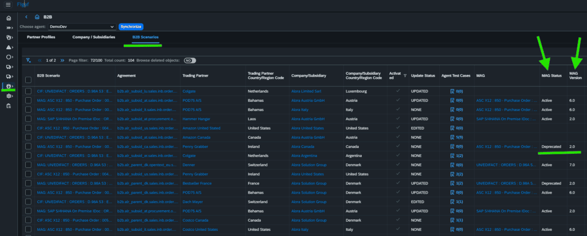Open test cases icon for Amazon United Stated row
Screen dimensions: 587x236
452,128
